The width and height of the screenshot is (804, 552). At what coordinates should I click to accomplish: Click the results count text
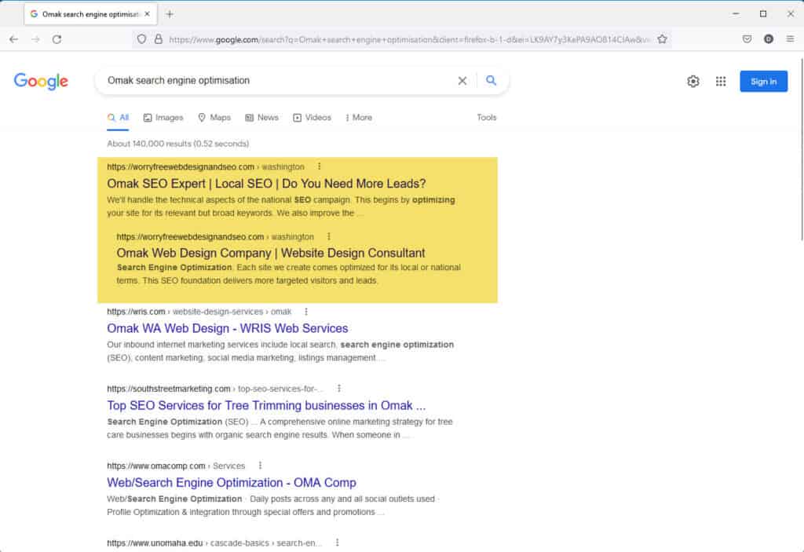[x=178, y=144]
